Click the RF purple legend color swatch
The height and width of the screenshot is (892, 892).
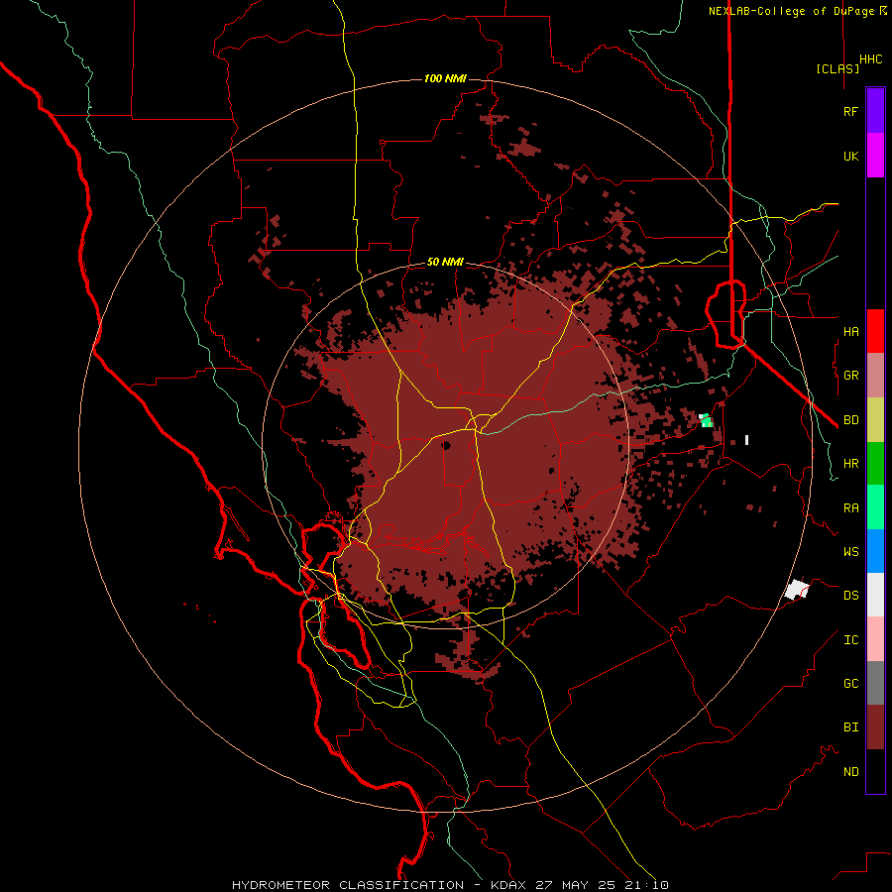tap(875, 111)
